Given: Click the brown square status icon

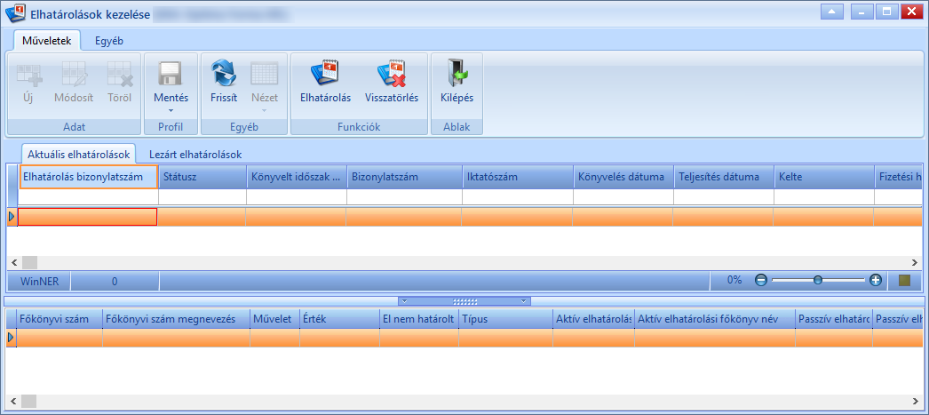Looking at the screenshot, I should [904, 281].
